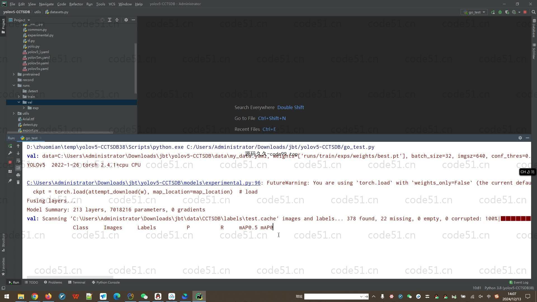Close the go_test run tab

tap(41, 138)
